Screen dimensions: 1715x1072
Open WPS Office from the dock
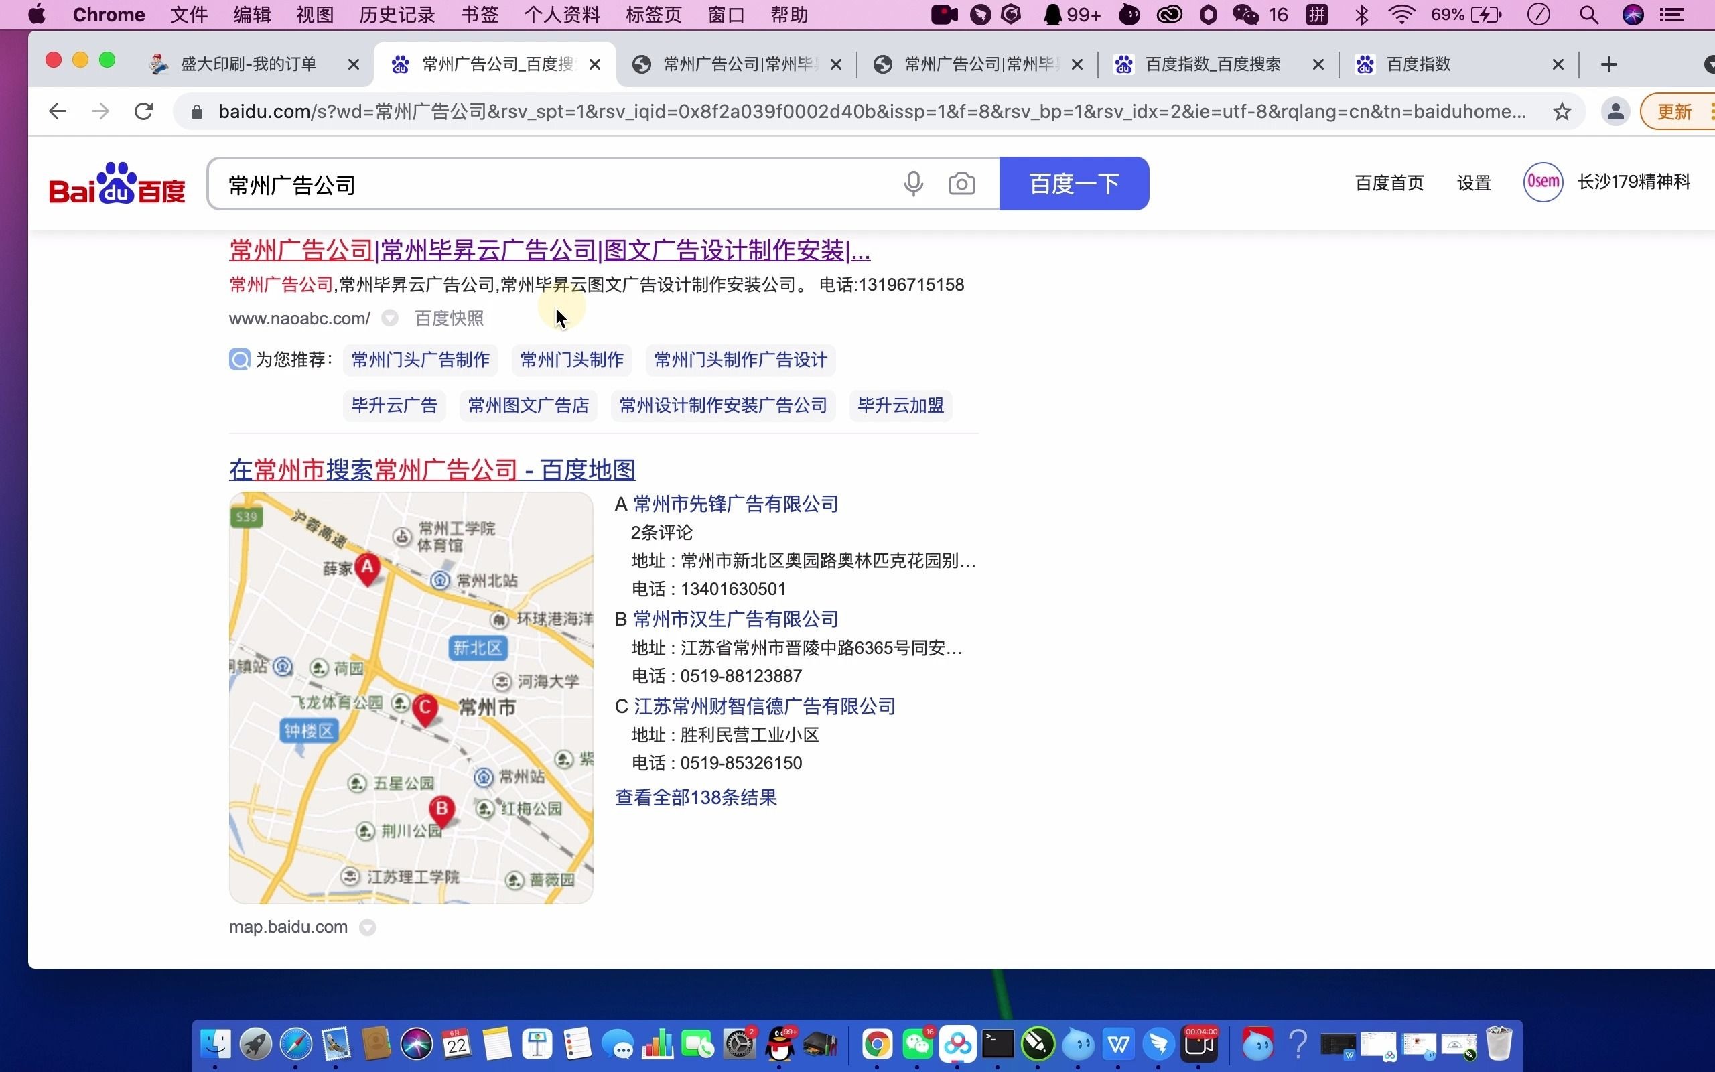pos(1118,1045)
